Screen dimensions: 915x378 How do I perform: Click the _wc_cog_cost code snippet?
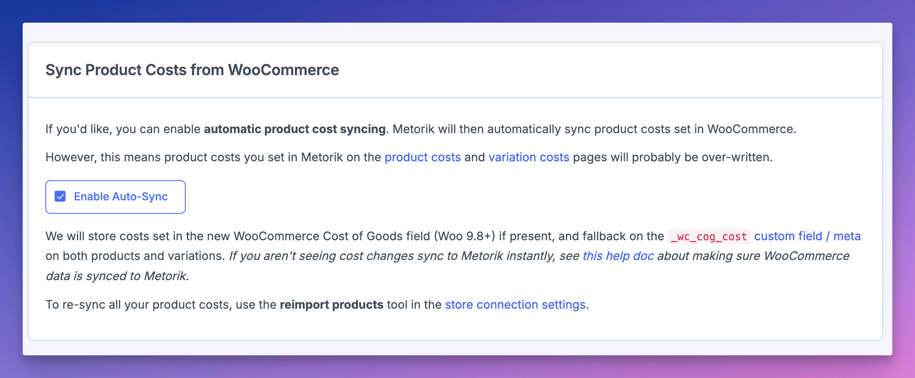tap(709, 236)
